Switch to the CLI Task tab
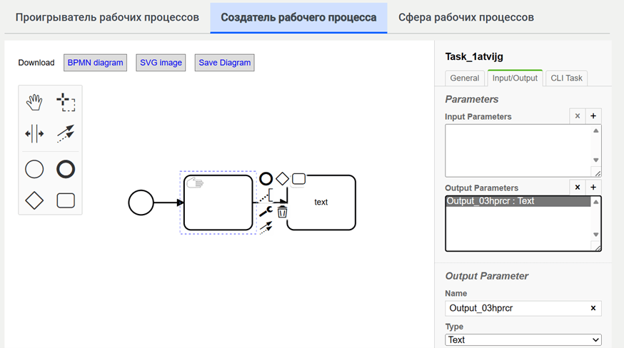This screenshot has height=348, width=624. [x=566, y=78]
